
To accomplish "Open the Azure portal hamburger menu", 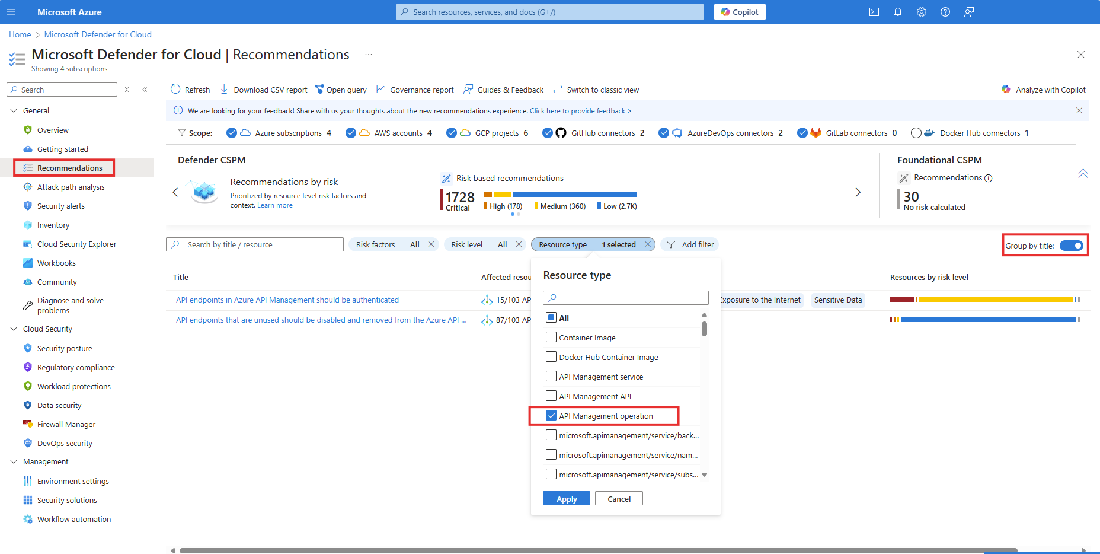I will pyautogui.click(x=11, y=12).
